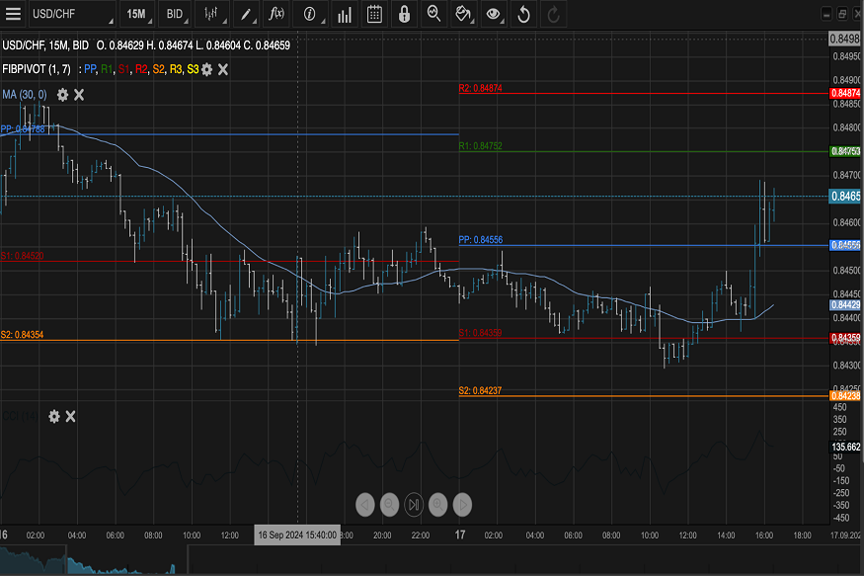The width and height of the screenshot is (864, 576).
Task: Open FIBPIVOT indicator settings gear
Action: 206,70
